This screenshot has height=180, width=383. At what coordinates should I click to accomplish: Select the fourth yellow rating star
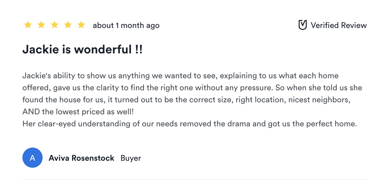tap(68, 25)
